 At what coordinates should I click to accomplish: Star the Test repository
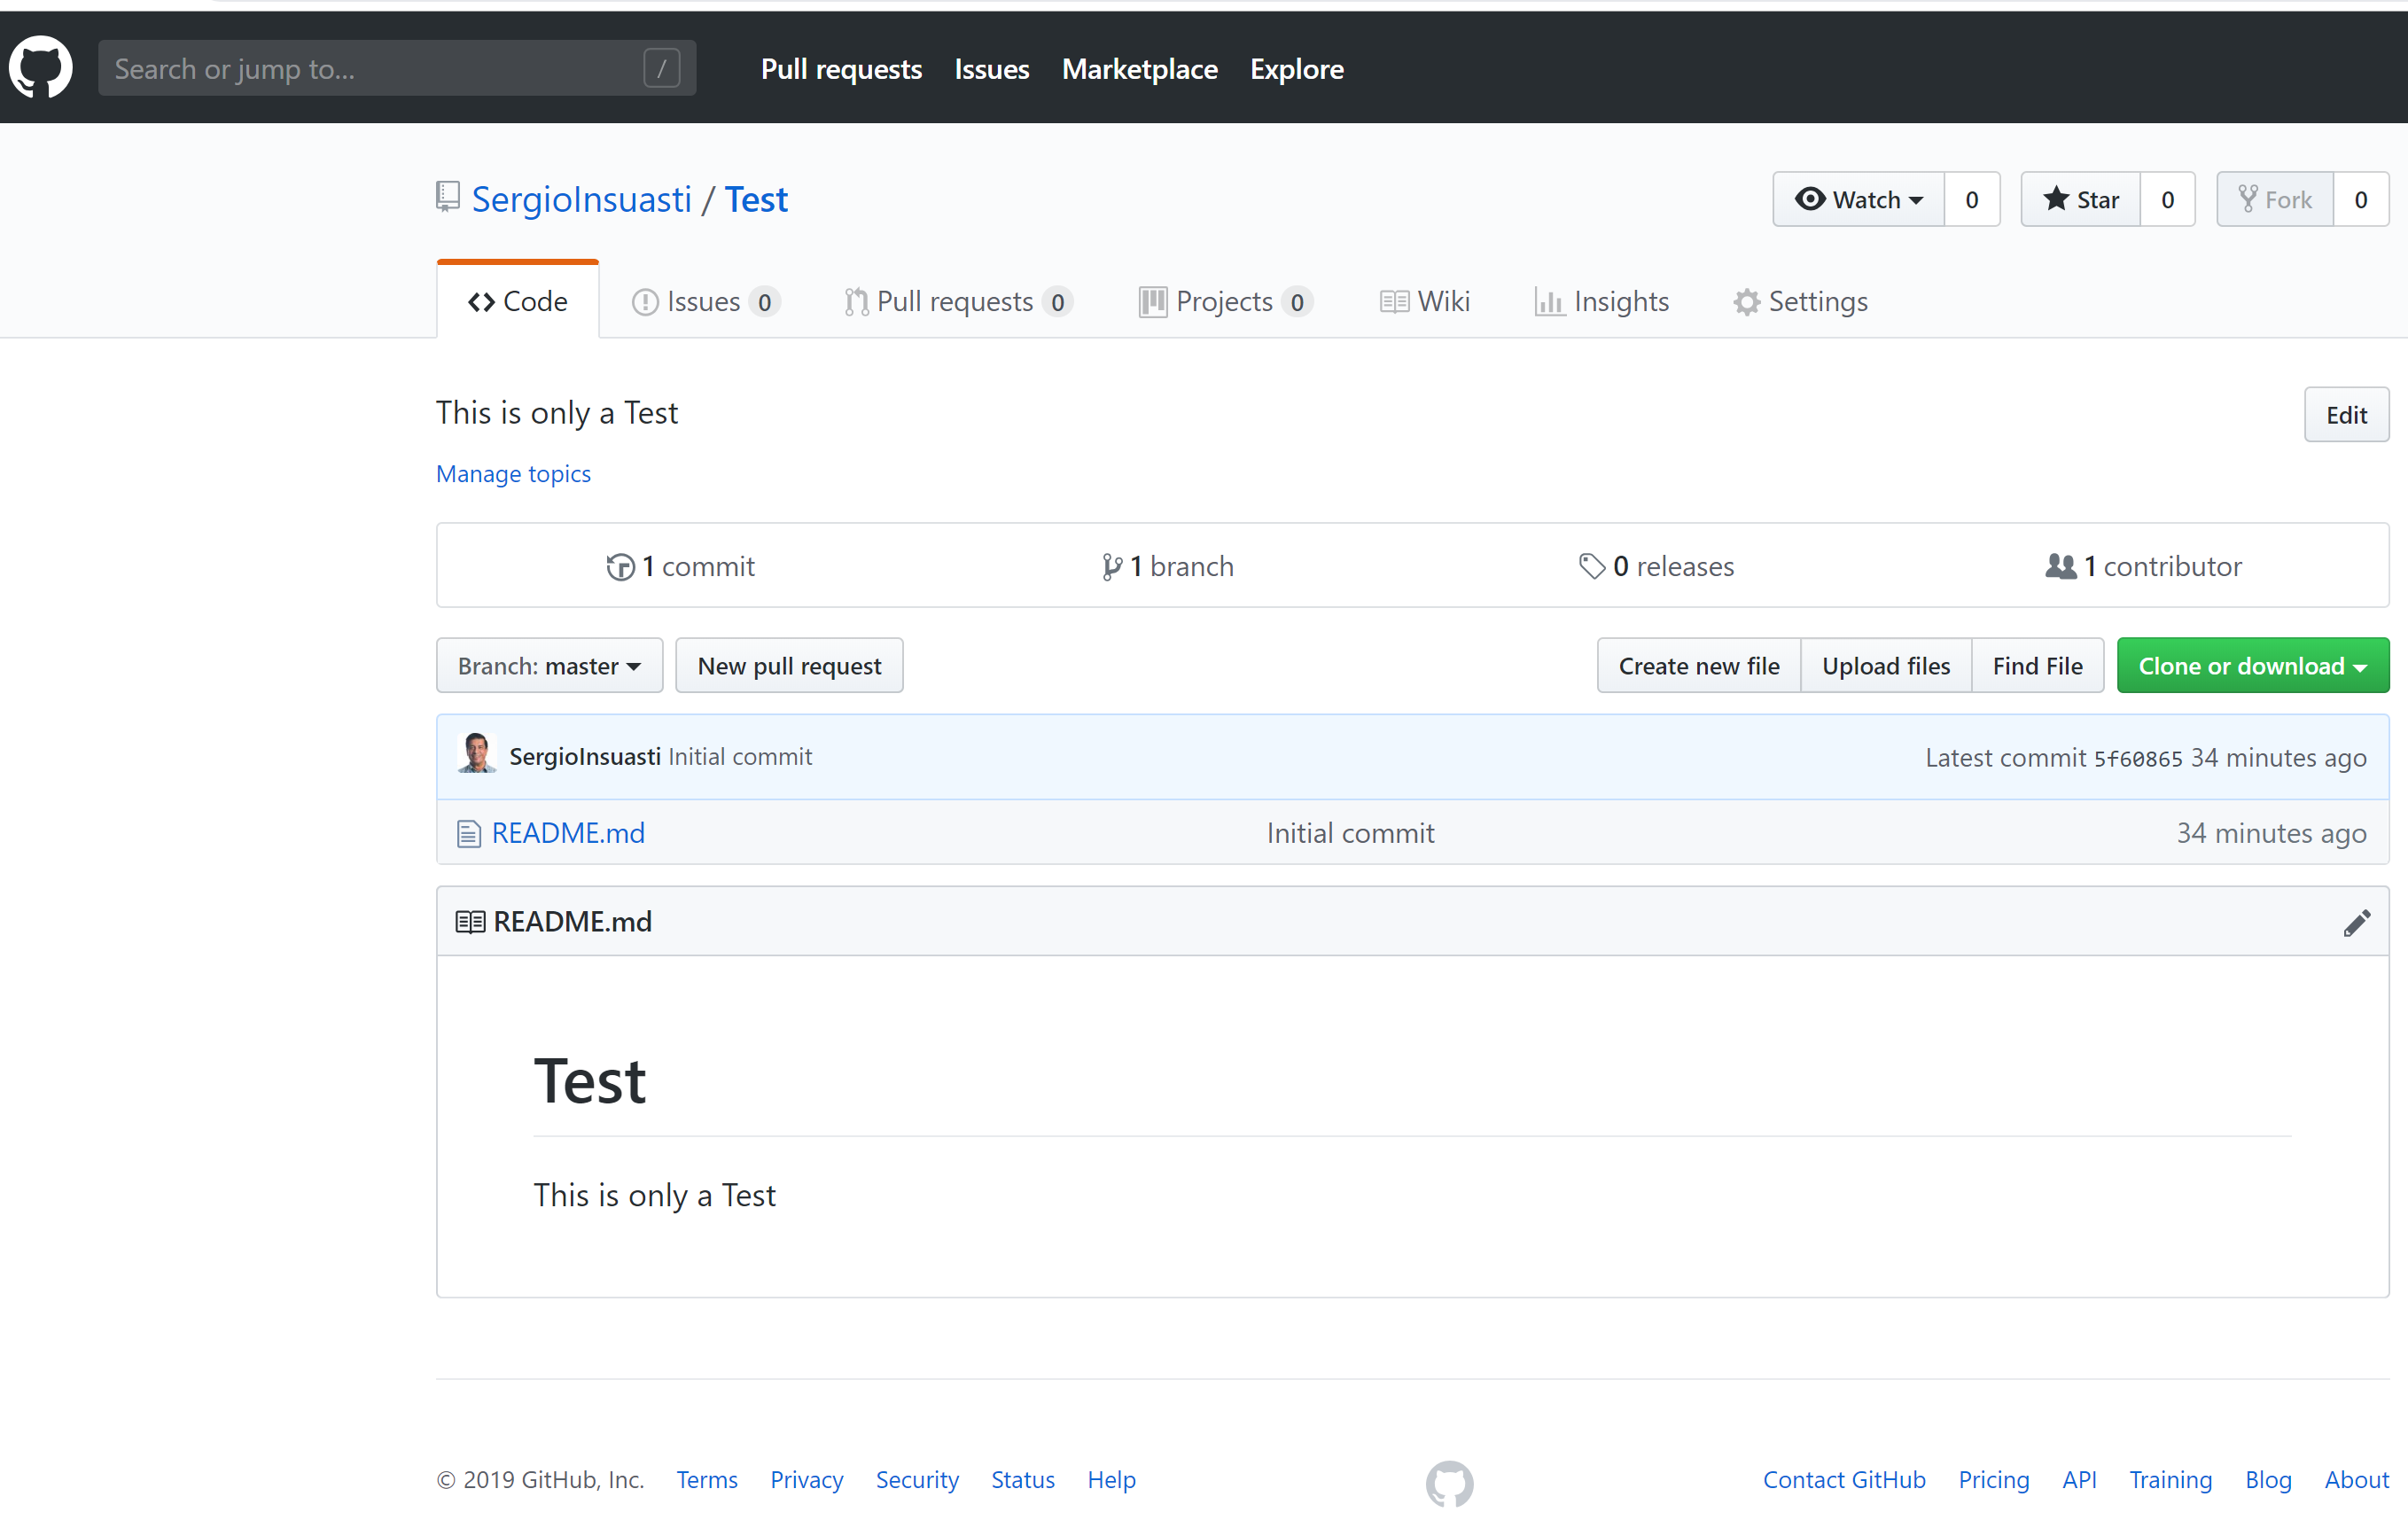click(2081, 199)
